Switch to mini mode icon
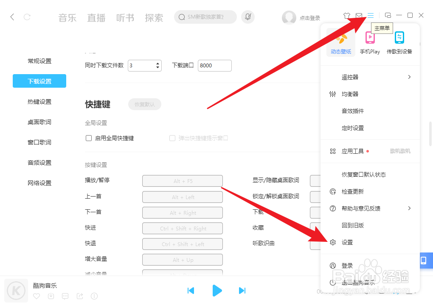This screenshot has height=305, width=433. pyautogui.click(x=388, y=15)
